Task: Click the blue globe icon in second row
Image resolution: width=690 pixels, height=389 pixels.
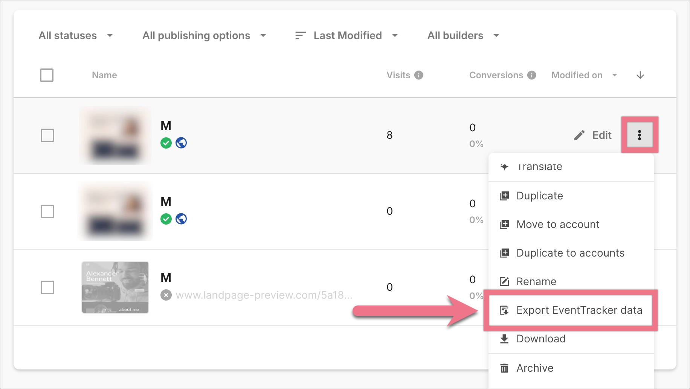Action: (181, 219)
